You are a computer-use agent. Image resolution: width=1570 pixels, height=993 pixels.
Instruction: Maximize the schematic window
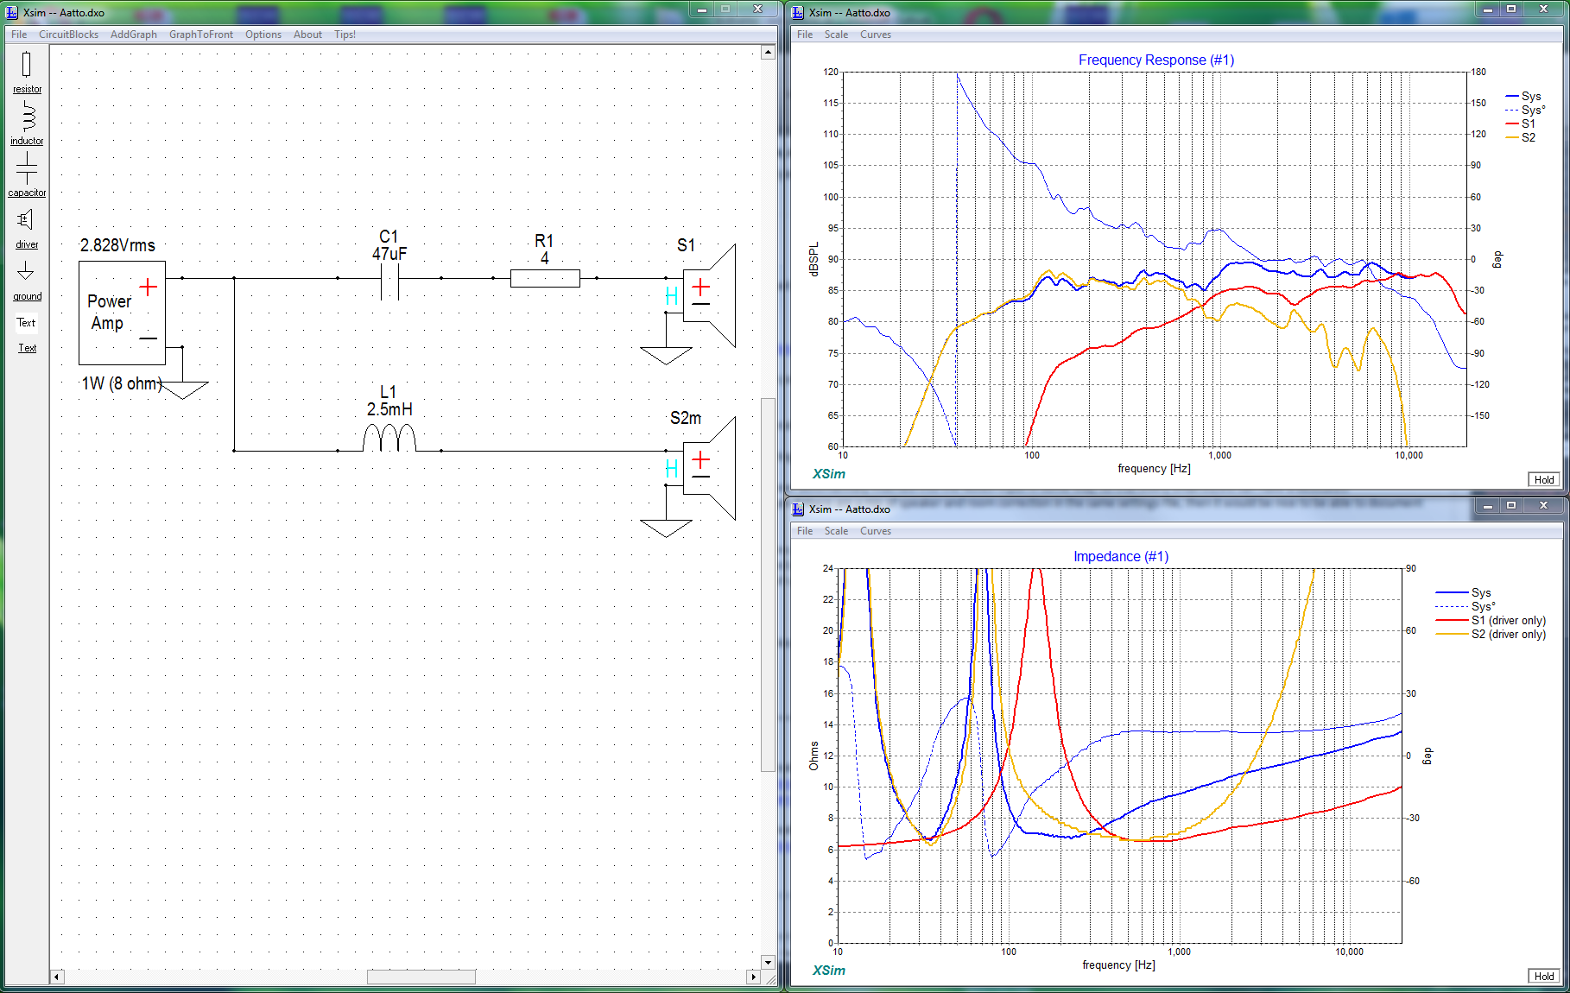(x=726, y=9)
